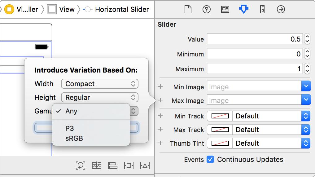Choose sRGB from the Gamut menu
This screenshot has height=177, width=315.
click(74, 138)
